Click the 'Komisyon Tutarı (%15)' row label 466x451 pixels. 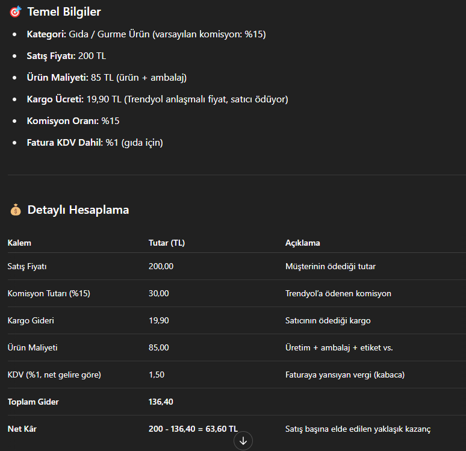coord(49,293)
